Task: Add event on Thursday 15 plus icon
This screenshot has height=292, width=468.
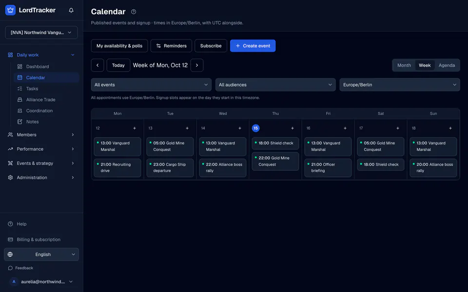Action: pos(292,128)
